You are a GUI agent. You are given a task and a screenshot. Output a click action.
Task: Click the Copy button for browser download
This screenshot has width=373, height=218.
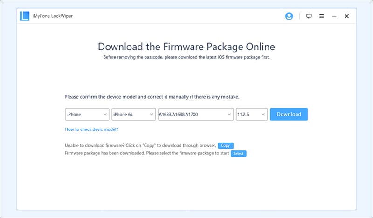(x=226, y=145)
